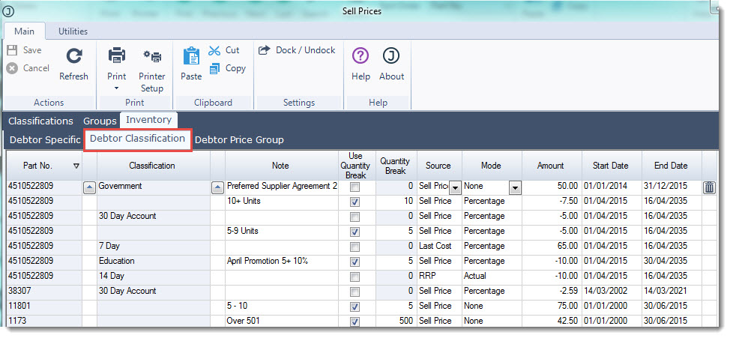Select the Education classification cell

pos(154,261)
